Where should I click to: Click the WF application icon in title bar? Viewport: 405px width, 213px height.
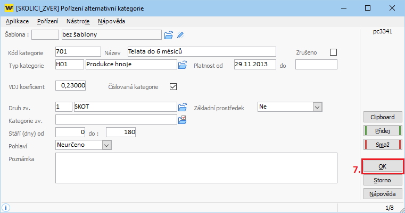tap(9, 8)
